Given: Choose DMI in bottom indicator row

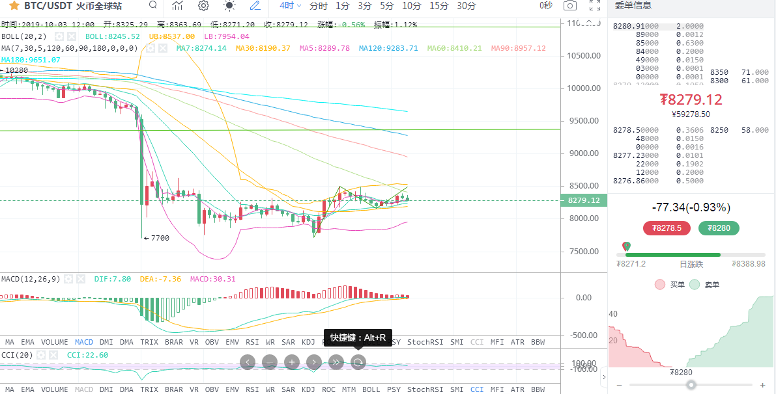Looking at the screenshot, I should [106, 389].
